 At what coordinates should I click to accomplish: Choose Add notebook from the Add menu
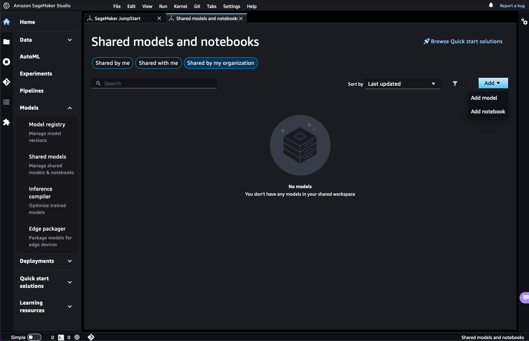pos(488,112)
